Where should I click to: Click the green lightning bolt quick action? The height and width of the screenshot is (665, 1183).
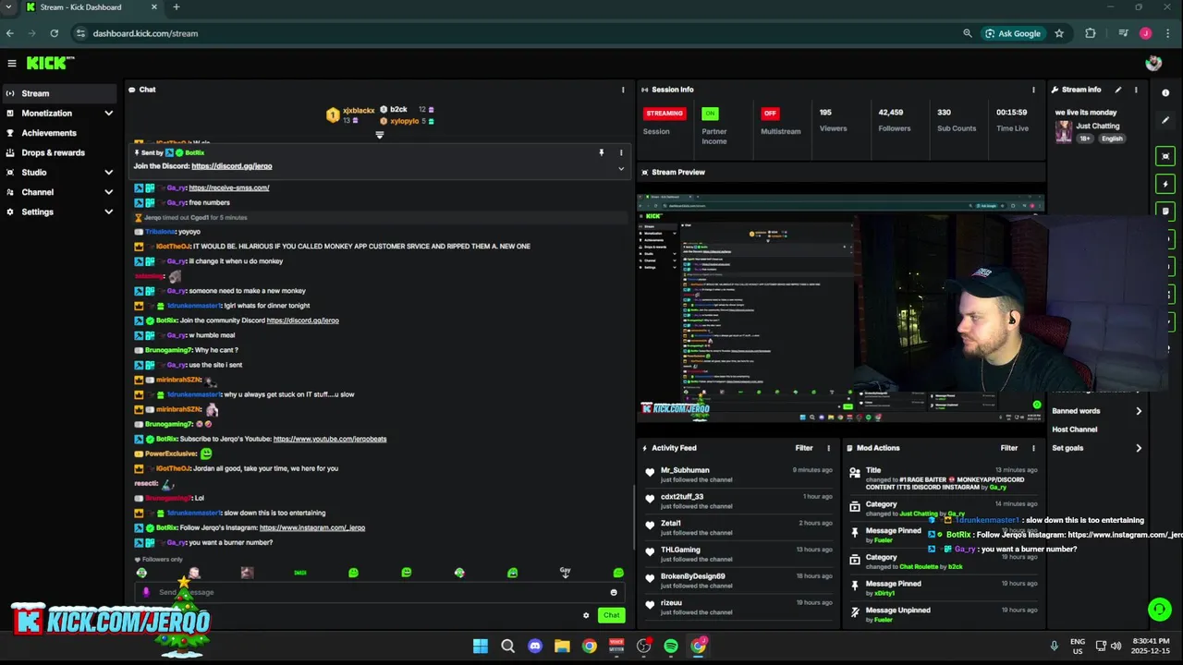[1165, 184]
